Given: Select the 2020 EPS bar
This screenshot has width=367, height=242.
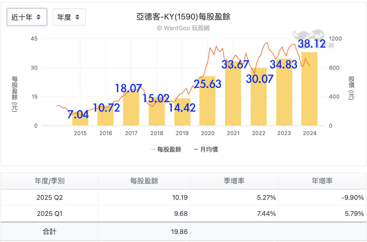Looking at the screenshot, I should coord(208,101).
